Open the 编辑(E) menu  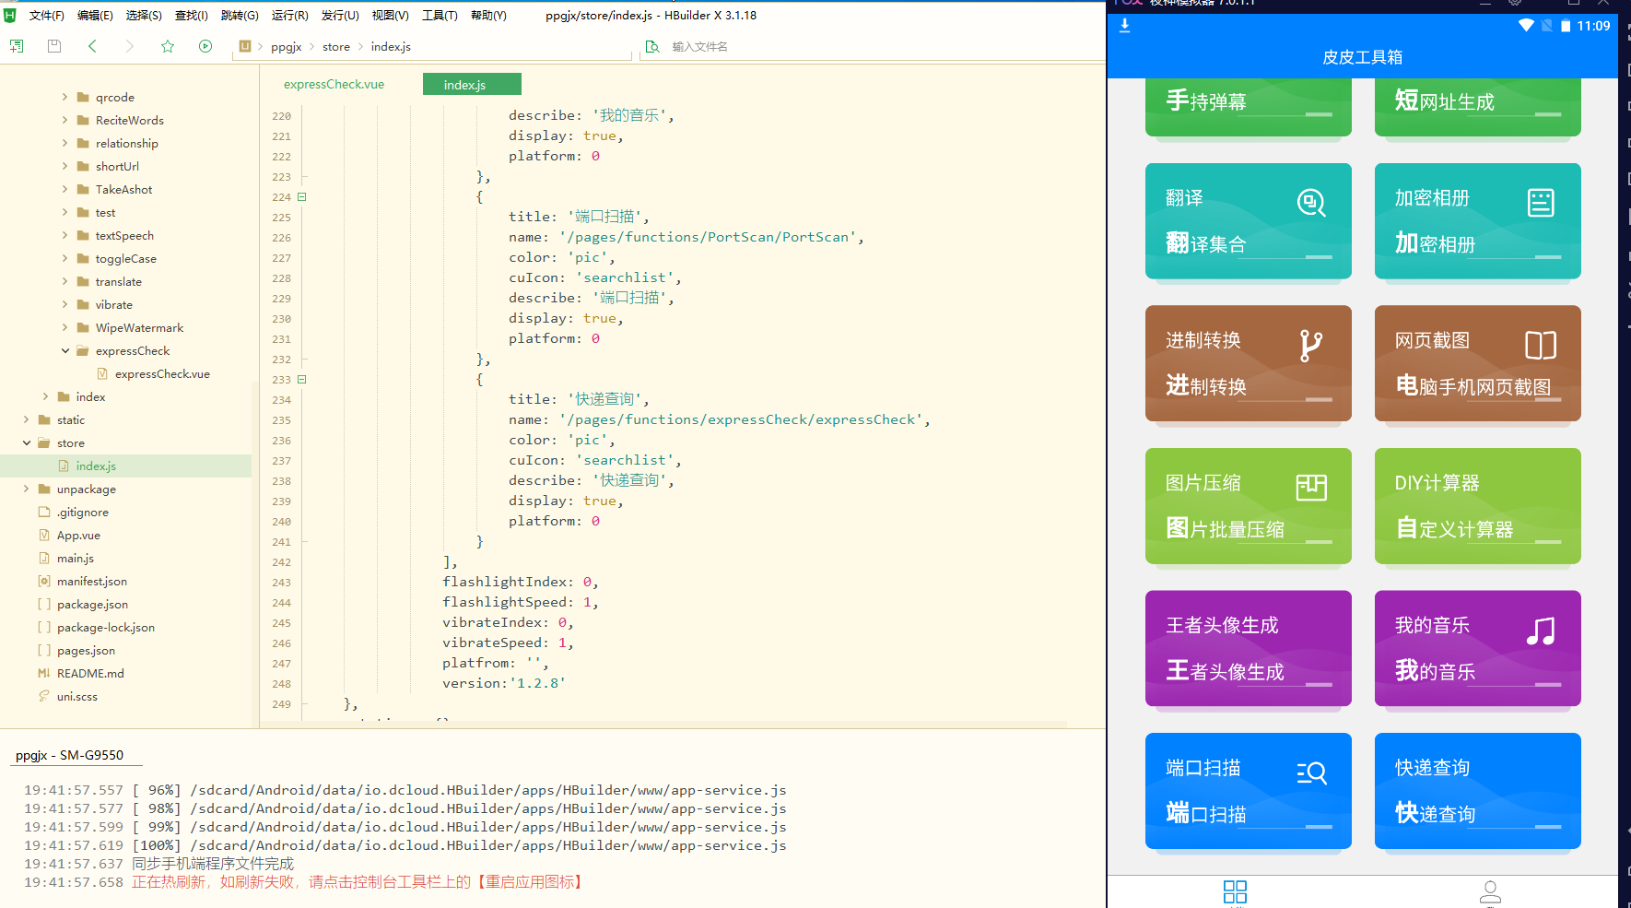tap(95, 15)
